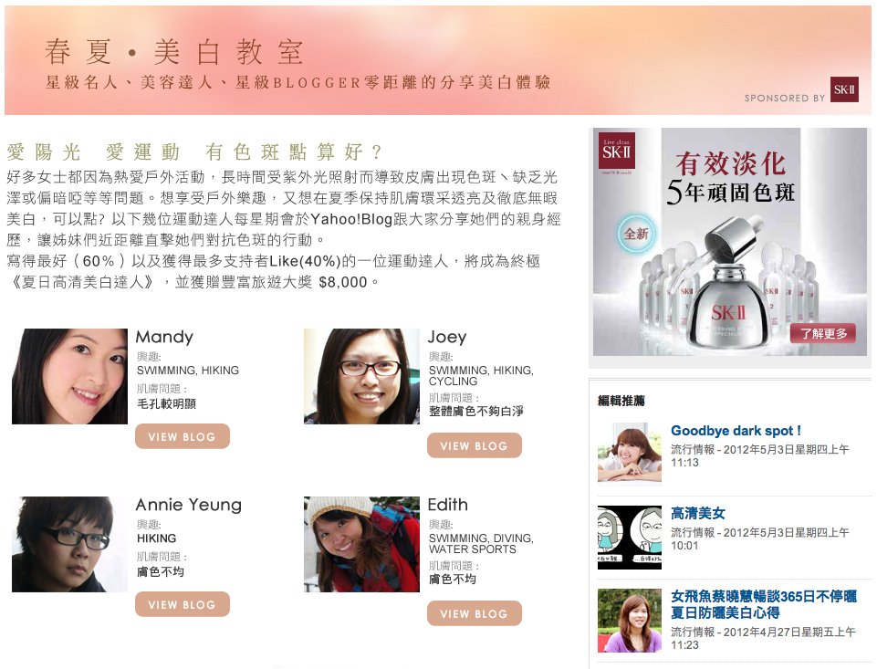Click Joey's profile photo
The width and height of the screenshot is (877, 669).
(x=362, y=376)
